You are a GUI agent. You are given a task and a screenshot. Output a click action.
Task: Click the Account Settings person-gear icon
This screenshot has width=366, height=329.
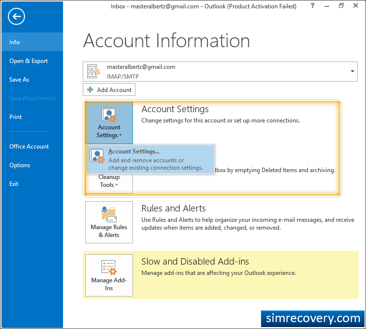pyautogui.click(x=109, y=115)
